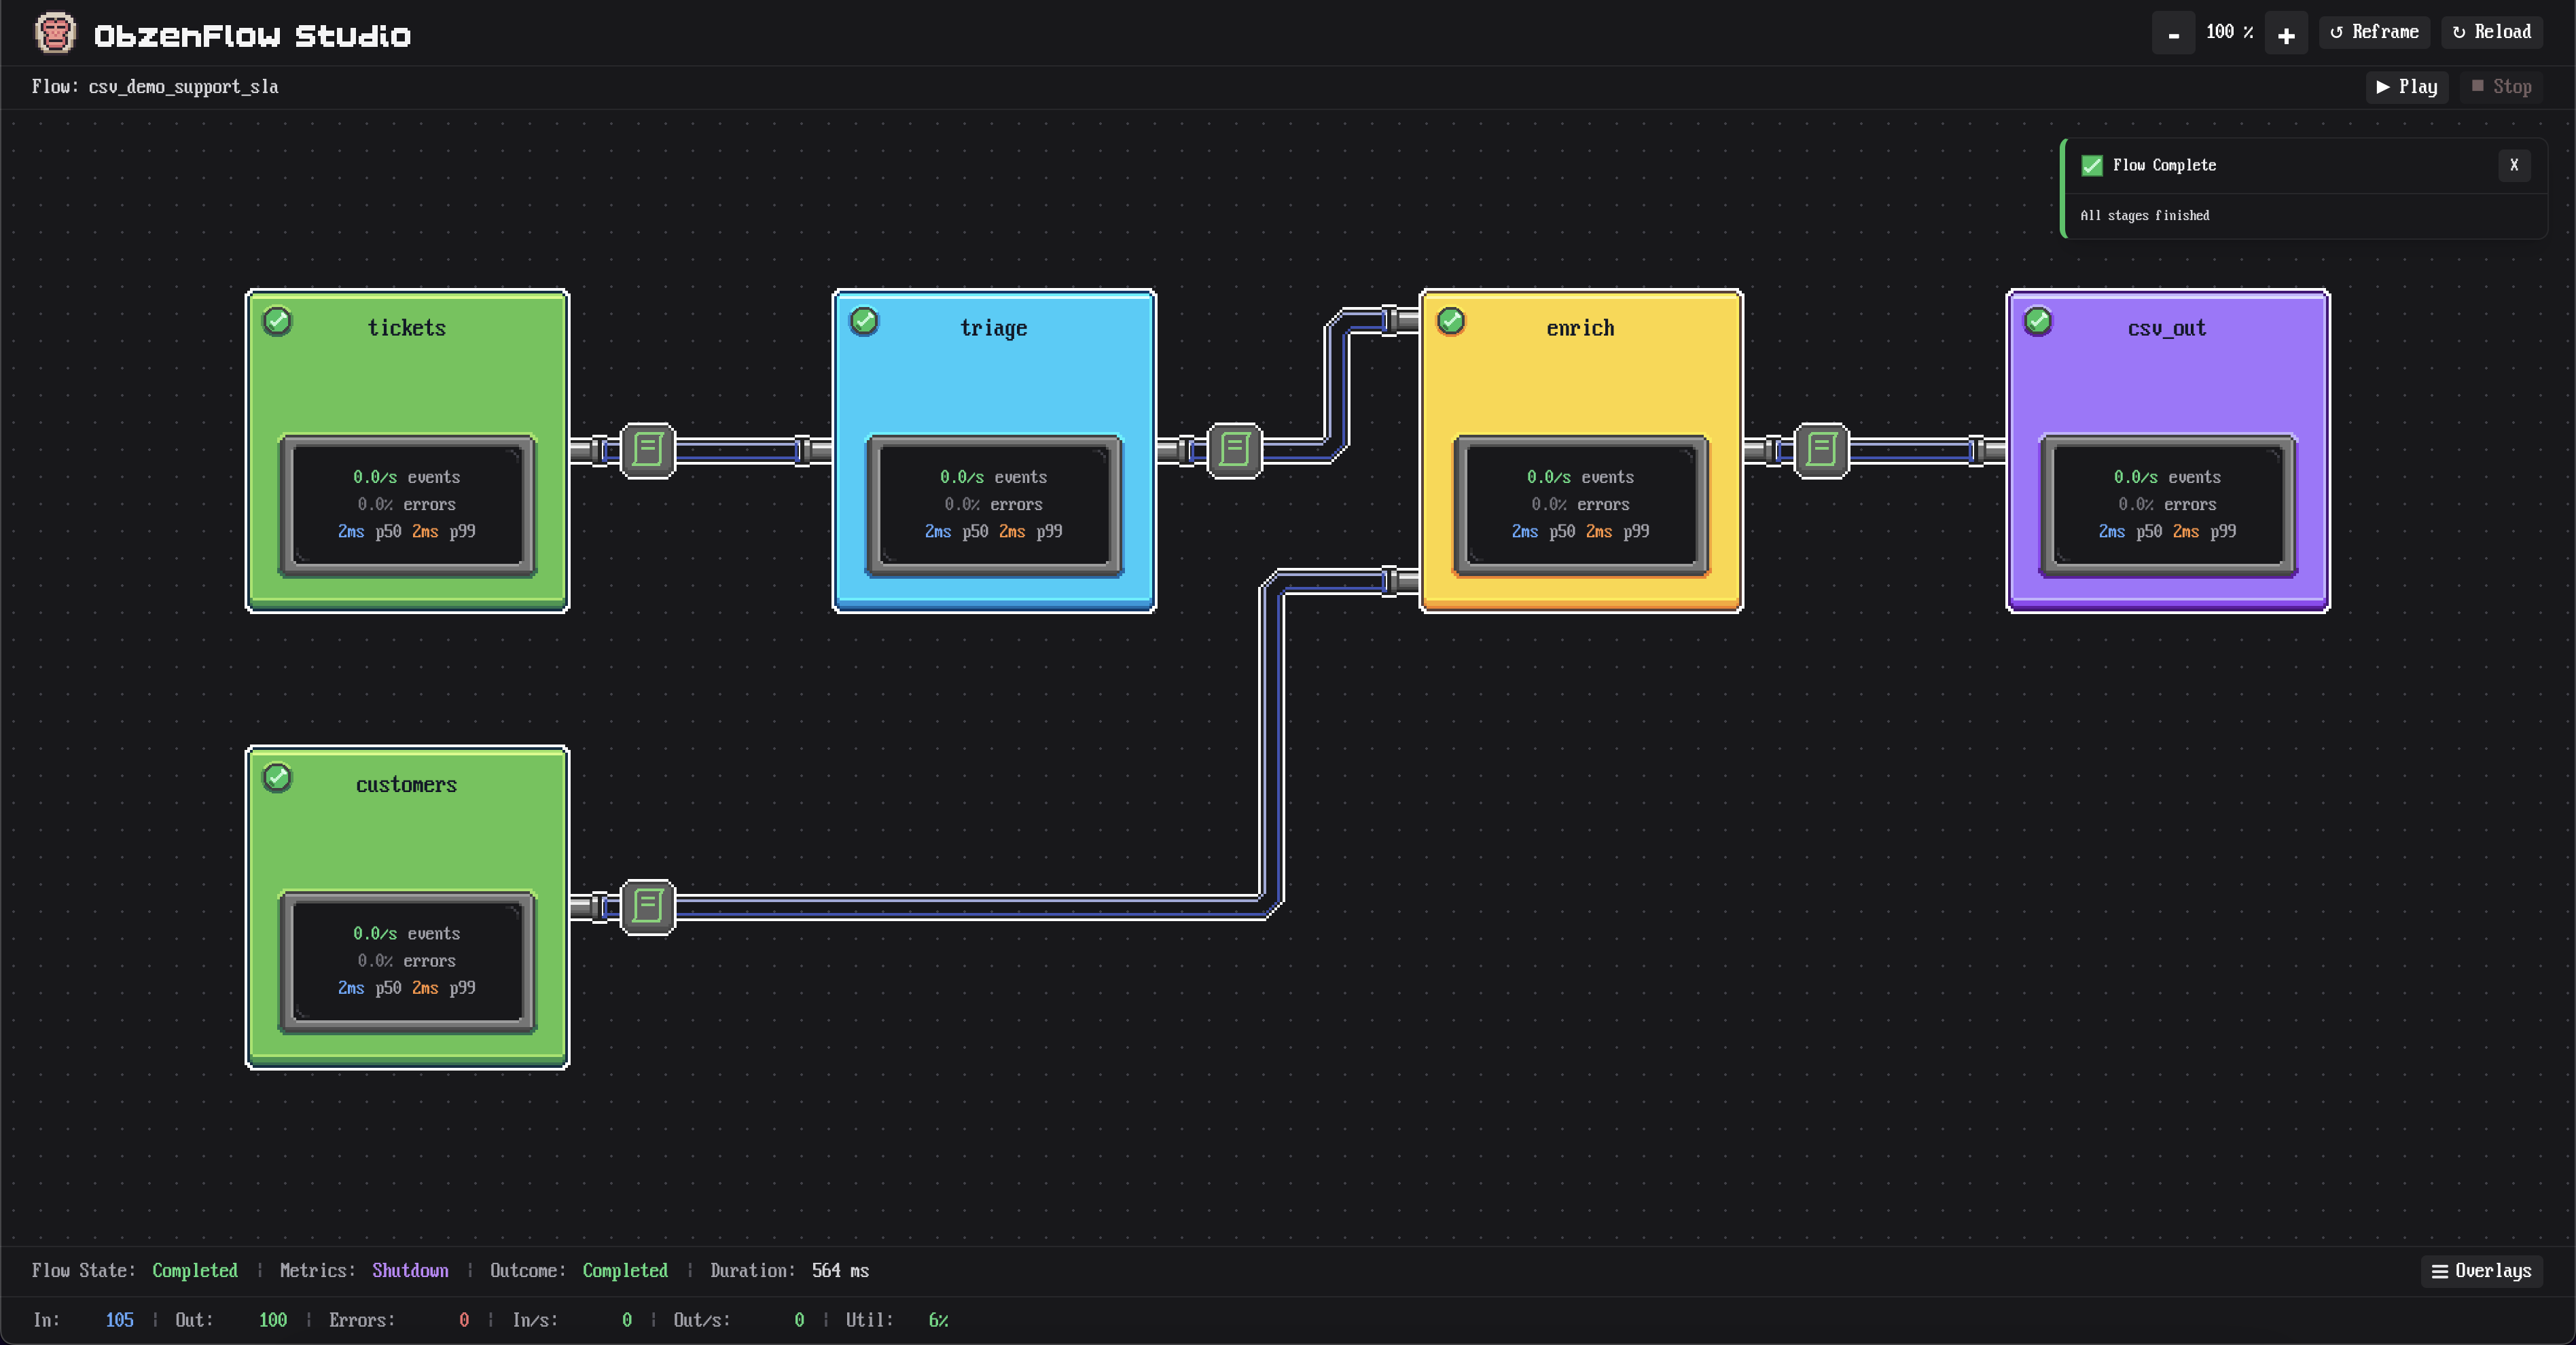This screenshot has height=1345, width=2576.
Task: Click the ObzenFlow Studio title
Action: [x=252, y=36]
